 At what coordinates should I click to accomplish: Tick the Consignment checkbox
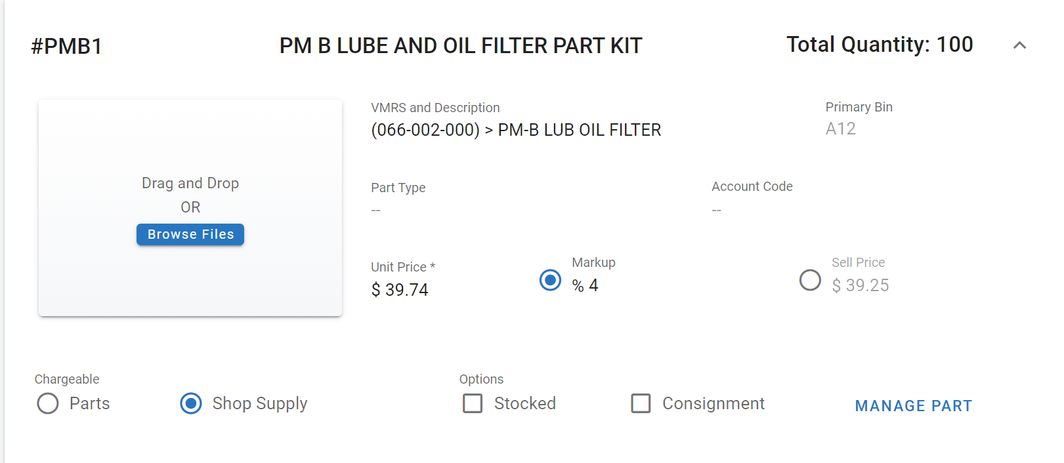click(x=641, y=403)
